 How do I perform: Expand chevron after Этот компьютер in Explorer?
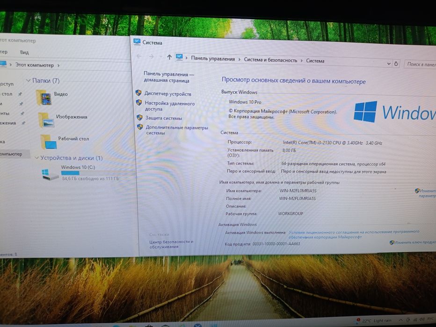click(58, 65)
